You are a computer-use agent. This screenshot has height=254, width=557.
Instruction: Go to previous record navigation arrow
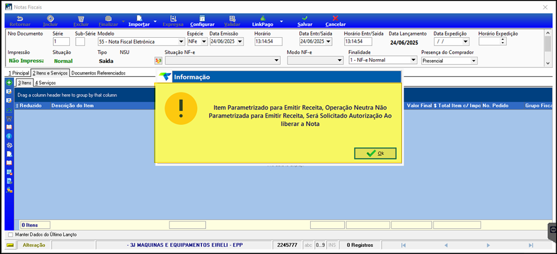click(x=446, y=245)
